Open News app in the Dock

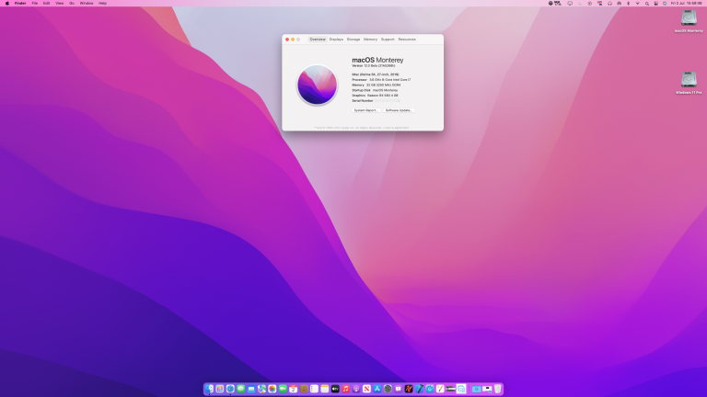tap(366, 389)
